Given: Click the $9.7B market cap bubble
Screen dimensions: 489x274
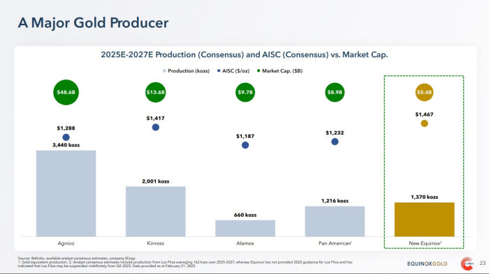Looking at the screenshot, I should (x=245, y=92).
